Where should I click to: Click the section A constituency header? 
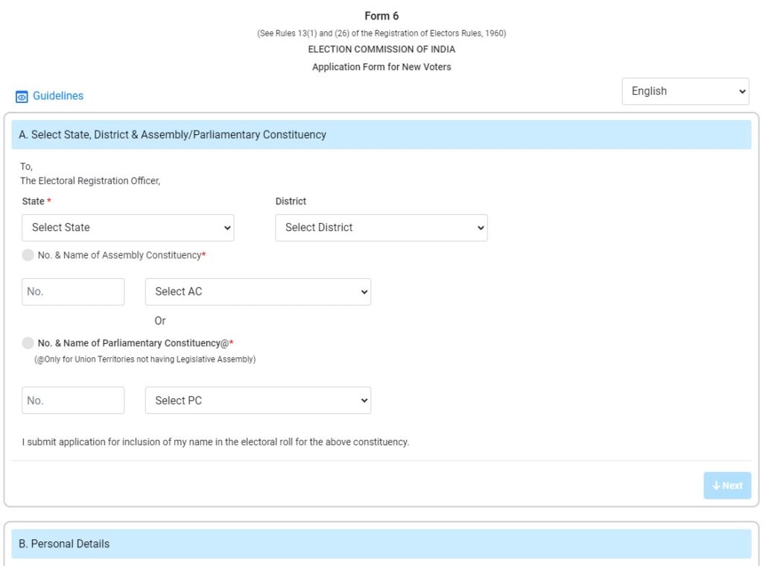click(x=381, y=134)
